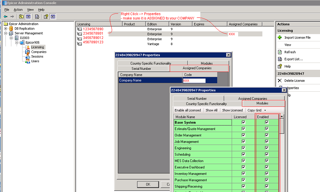Click the Refresh icon in Actions pane
The height and width of the screenshot is (192, 320).
[x=280, y=52]
